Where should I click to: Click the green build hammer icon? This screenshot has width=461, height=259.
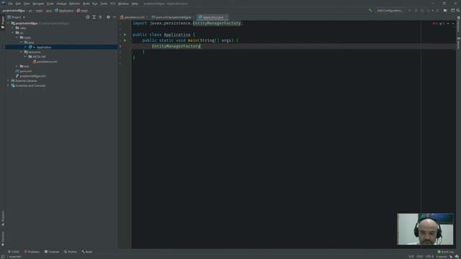[370, 10]
